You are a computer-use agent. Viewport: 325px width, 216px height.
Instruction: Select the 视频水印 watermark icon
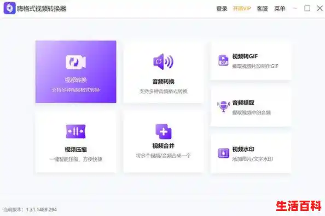pyautogui.click(x=223, y=154)
